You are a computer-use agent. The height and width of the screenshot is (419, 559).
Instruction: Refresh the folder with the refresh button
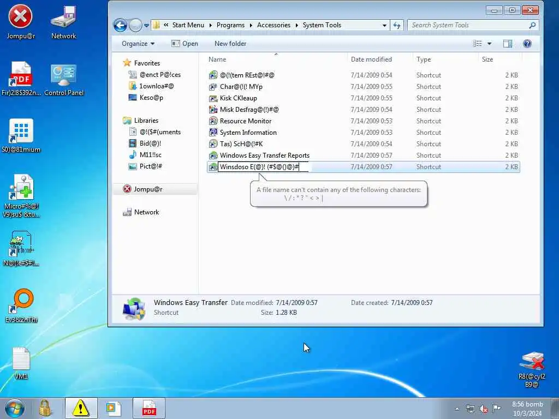[x=396, y=25]
